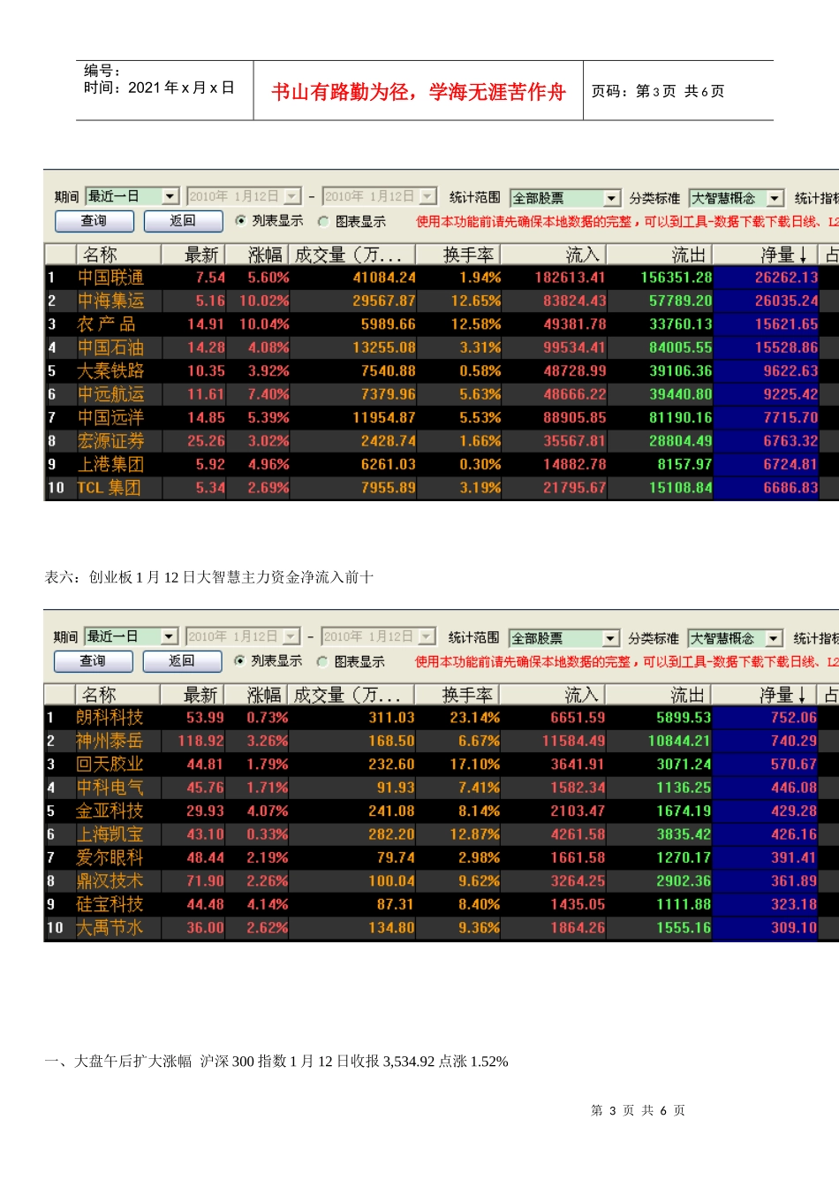Image resolution: width=839 pixels, height=1188 pixels.
Task: Click the 返回 button above the 中国联通 table
Action: point(183,221)
